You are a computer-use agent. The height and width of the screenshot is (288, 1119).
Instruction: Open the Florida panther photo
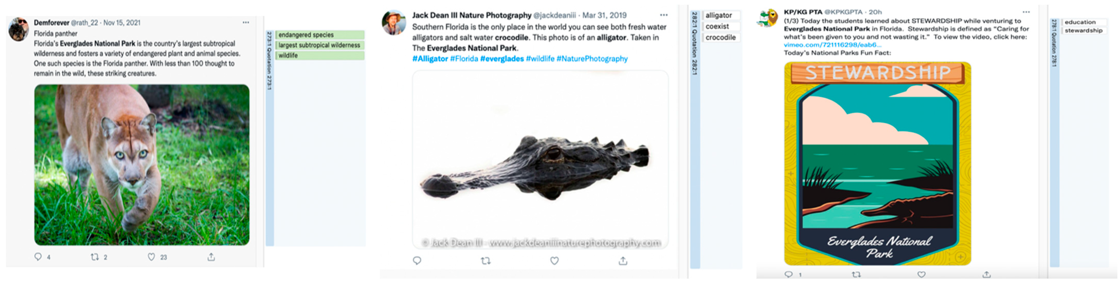(142, 165)
